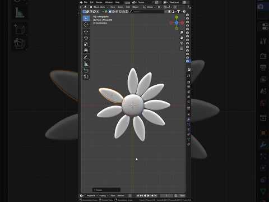This screenshot has width=269, height=202.
Task: Open the Help menu
Action: click(x=117, y=2)
